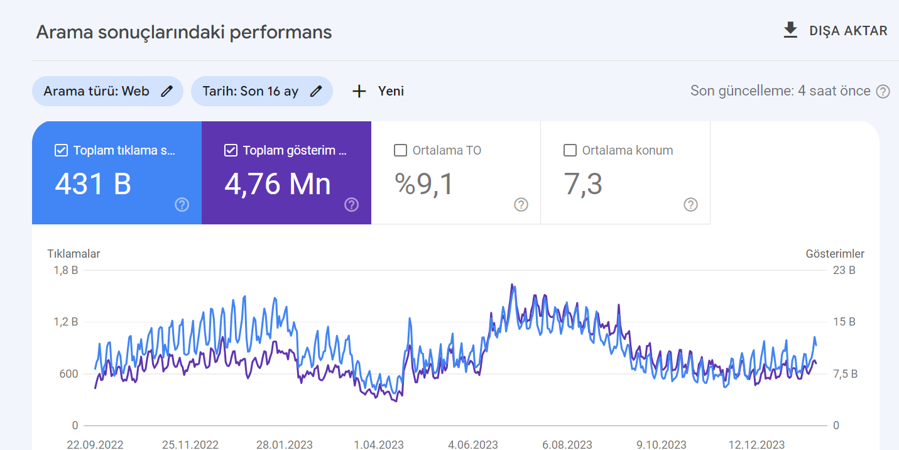The height and width of the screenshot is (450, 899).
Task: Enable the Ortalama konum checkbox
Action: pos(570,150)
